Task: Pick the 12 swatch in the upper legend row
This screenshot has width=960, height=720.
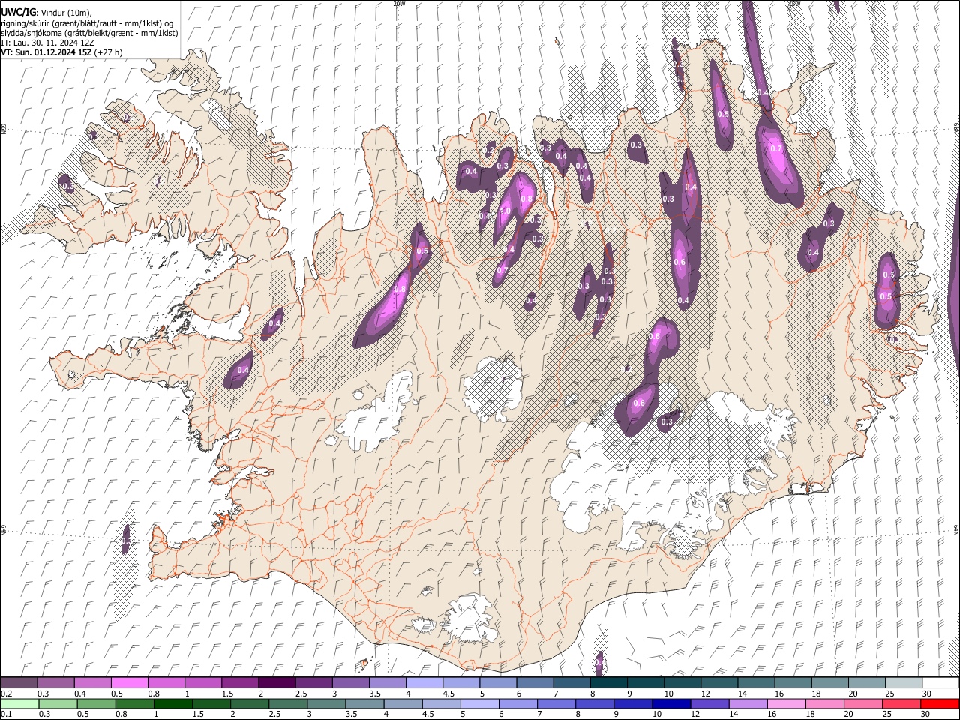Action: (719, 683)
